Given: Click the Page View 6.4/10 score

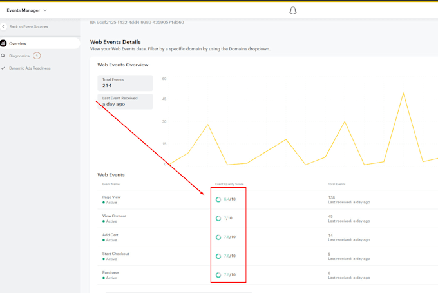Looking at the screenshot, I should pos(229,199).
